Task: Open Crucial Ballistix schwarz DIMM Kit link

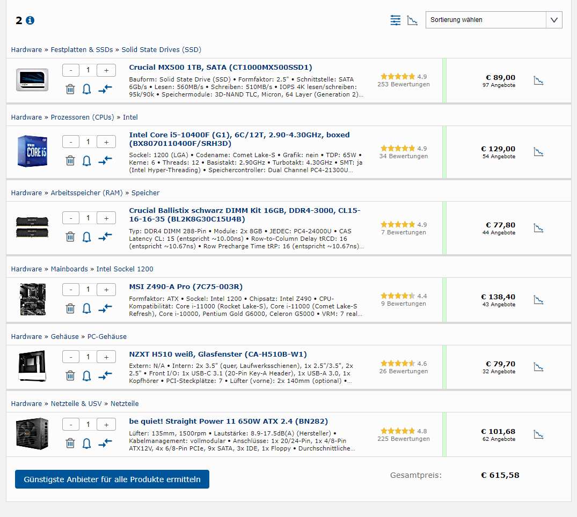Action: 245,215
